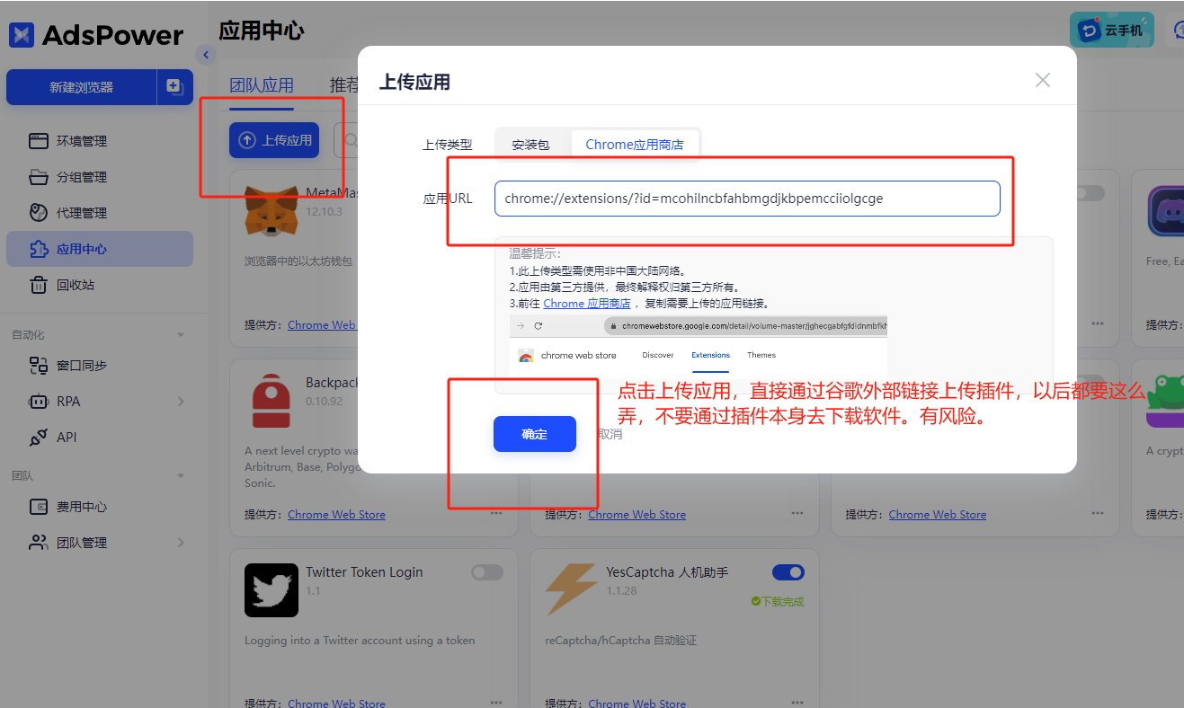Viewport: 1184px width, 708px height.
Task: Open YesCaptcha card's Chrome Web Store link
Action: 637,704
